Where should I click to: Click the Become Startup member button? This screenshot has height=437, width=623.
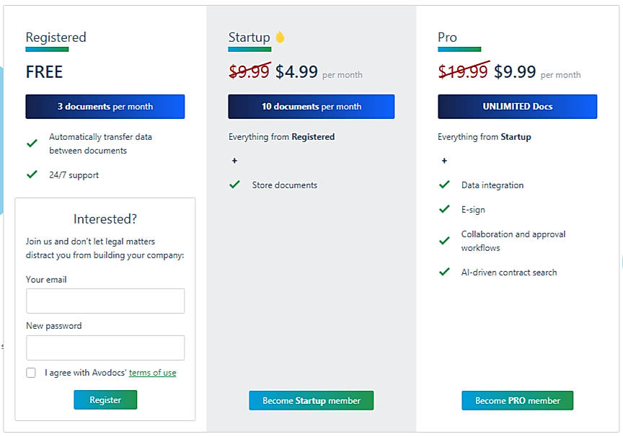point(311,400)
